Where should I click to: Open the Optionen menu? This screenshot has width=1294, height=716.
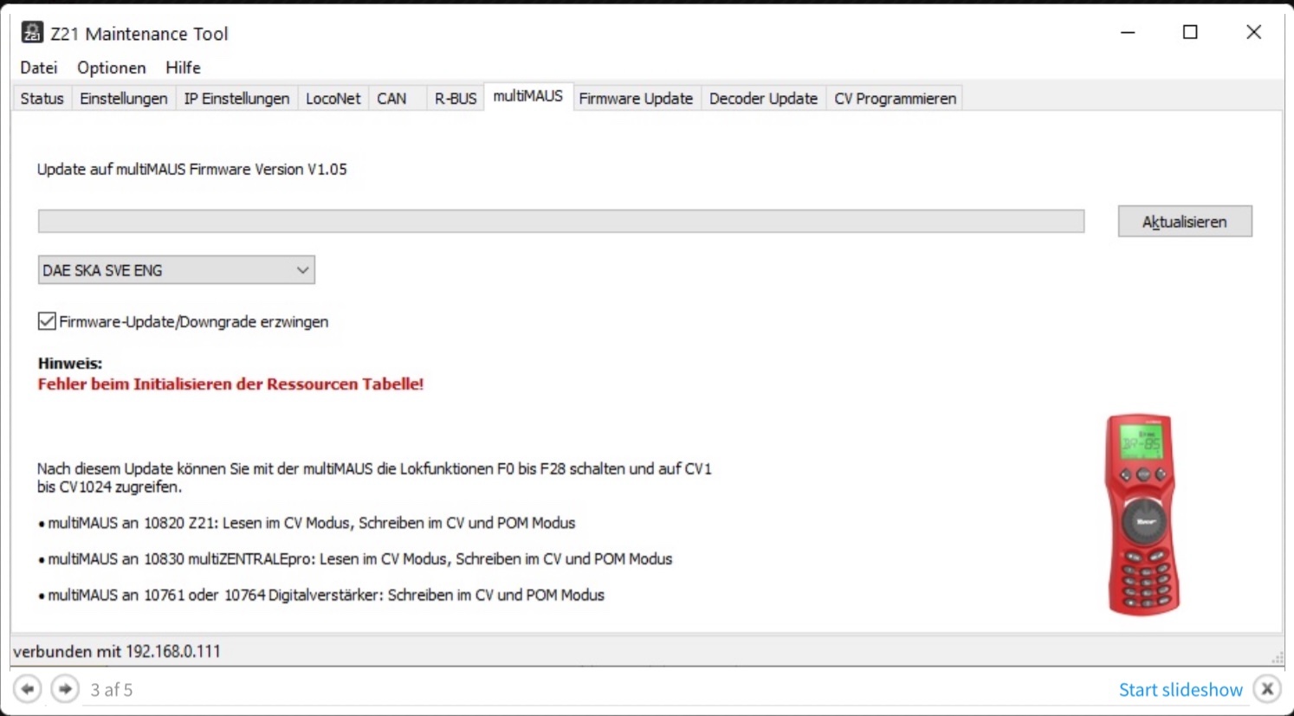(x=112, y=68)
